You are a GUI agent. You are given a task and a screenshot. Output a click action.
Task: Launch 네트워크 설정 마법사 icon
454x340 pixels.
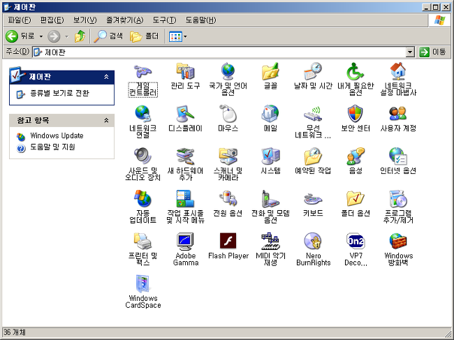[x=398, y=72]
